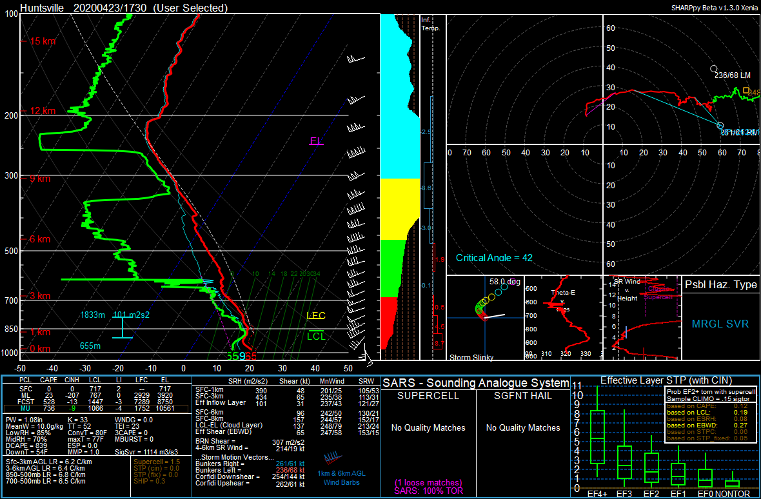Screen dimensions: 761x499
Task: Click the Eff Inflow Layer row
Action: pyautogui.click(x=286, y=402)
